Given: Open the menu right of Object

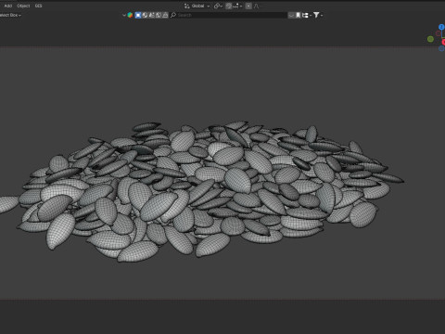Looking at the screenshot, I should coord(38,6).
